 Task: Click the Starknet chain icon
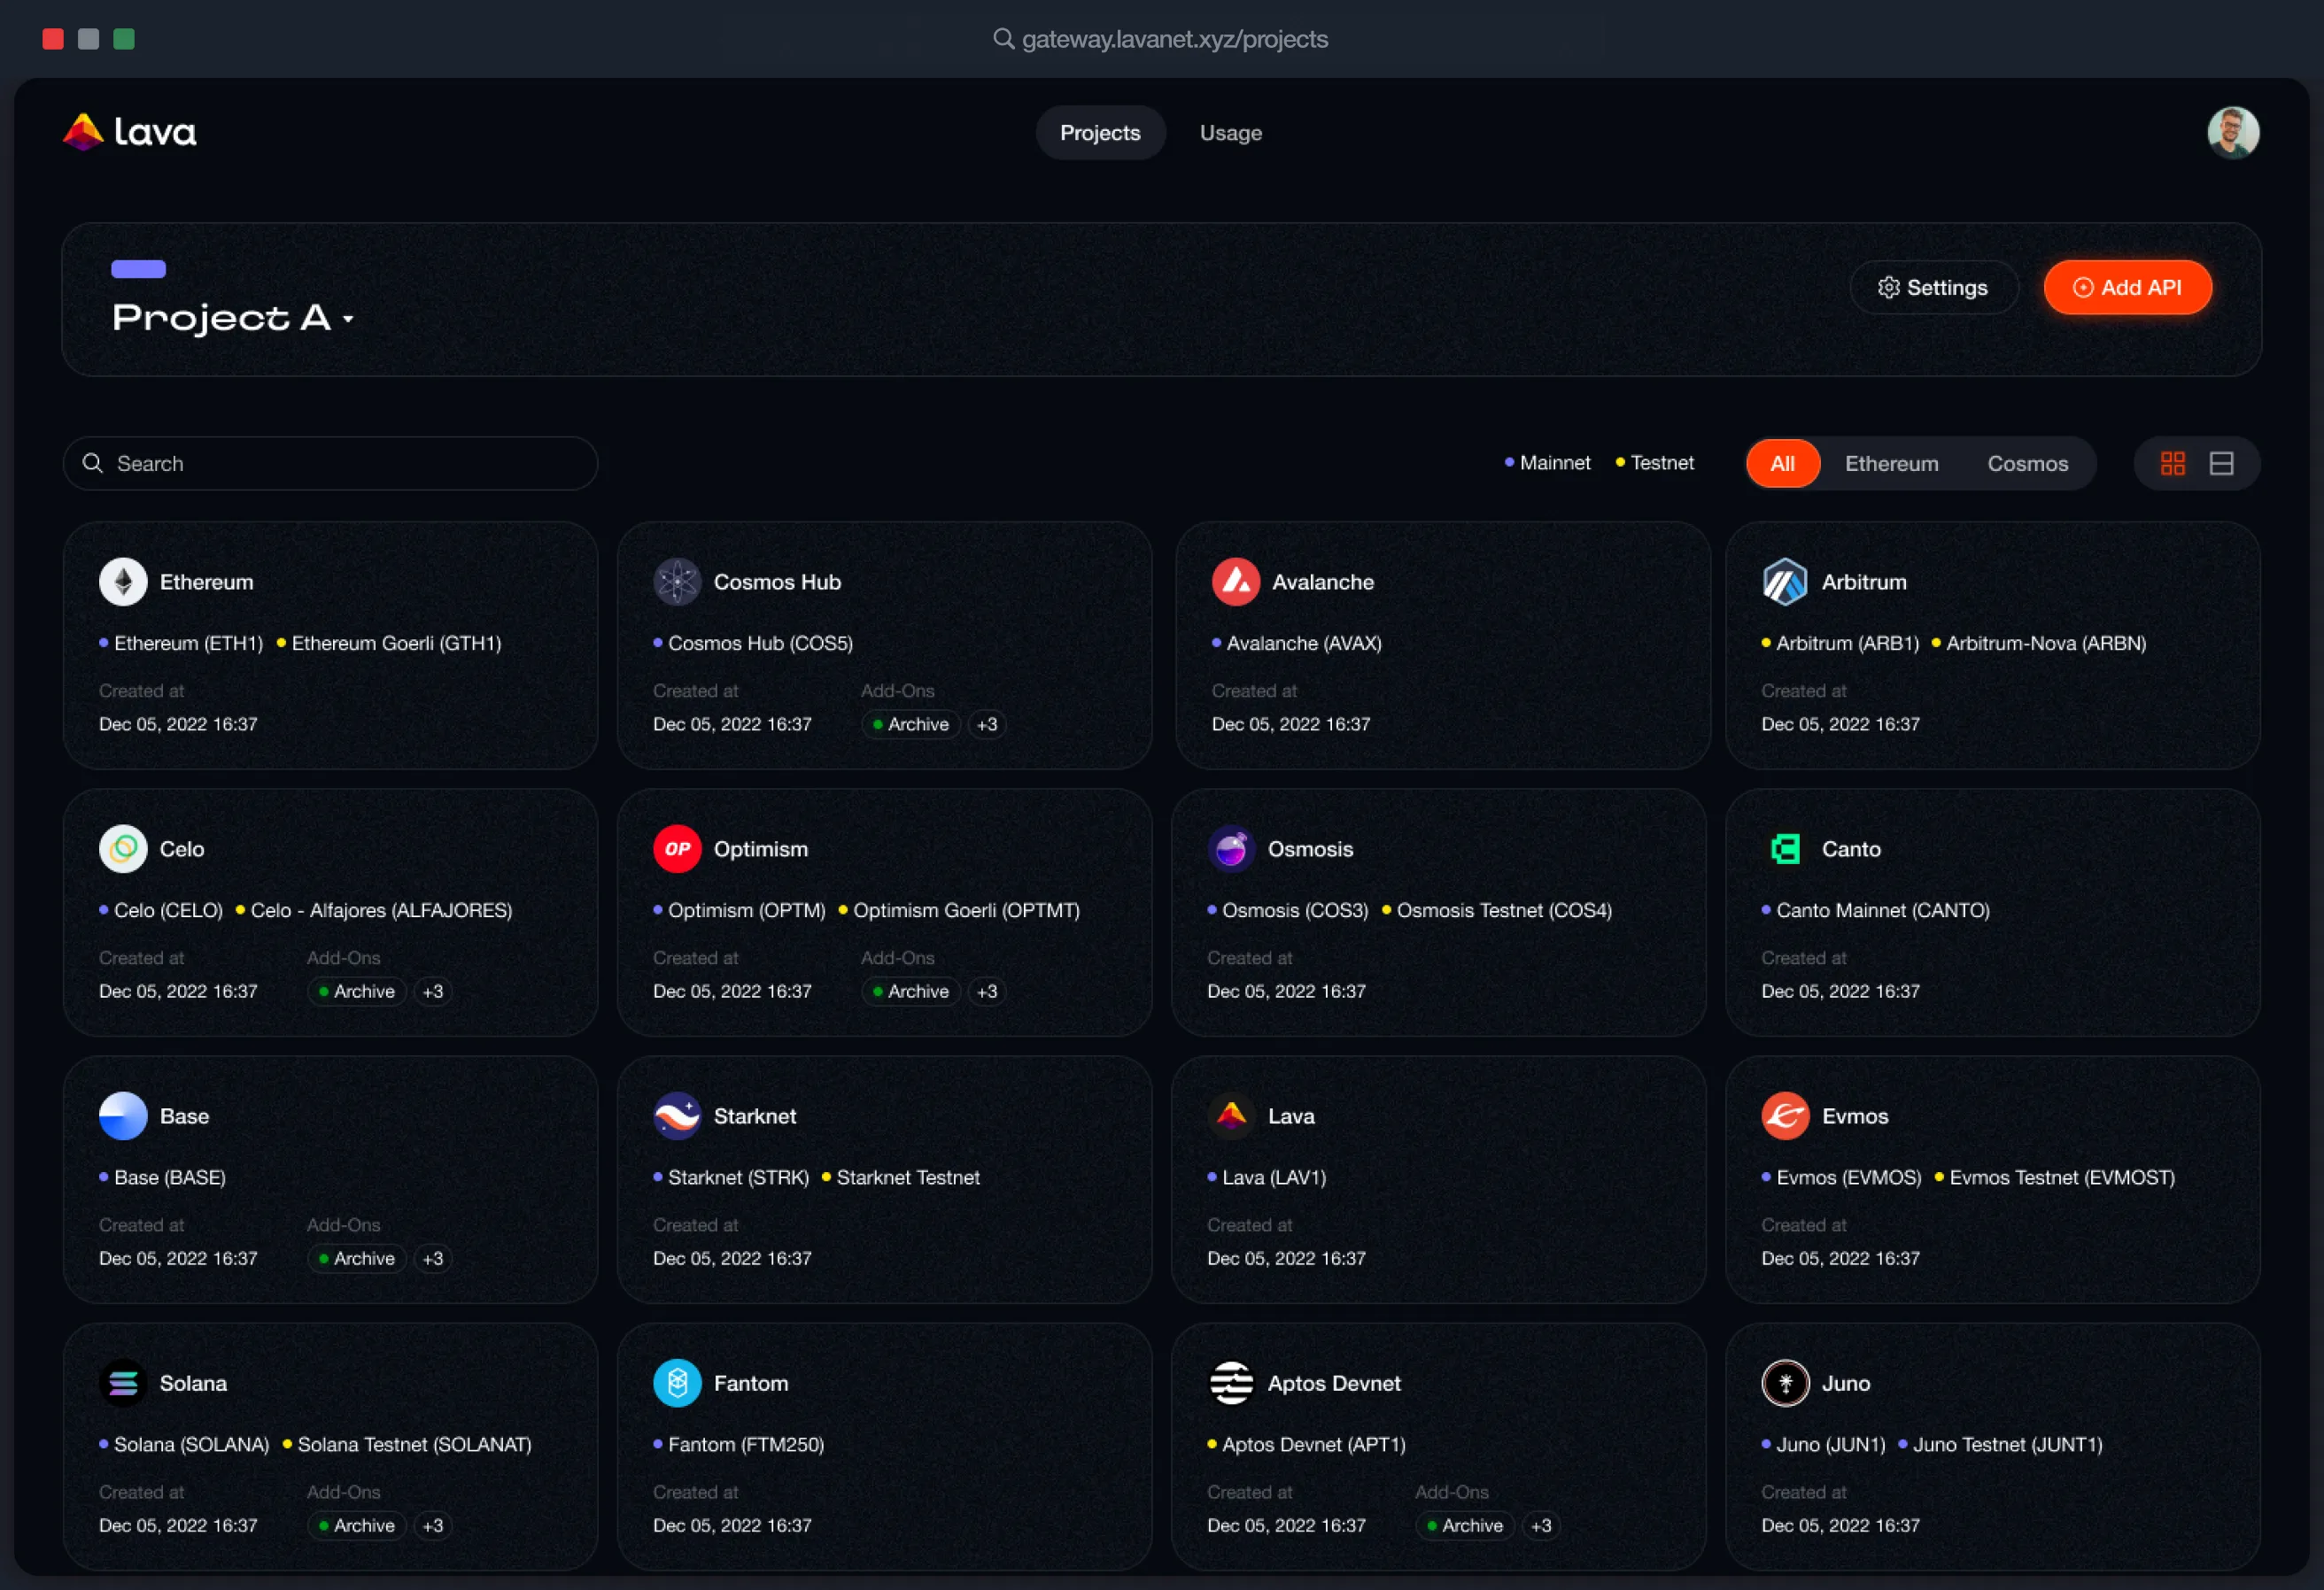click(x=677, y=1116)
